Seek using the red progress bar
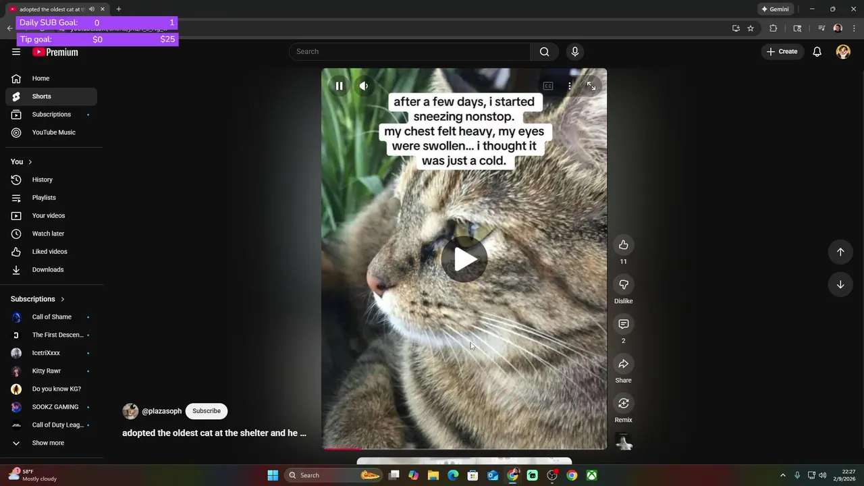 pos(464,448)
